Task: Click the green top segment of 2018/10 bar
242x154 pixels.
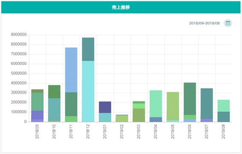Action: (x=54, y=92)
